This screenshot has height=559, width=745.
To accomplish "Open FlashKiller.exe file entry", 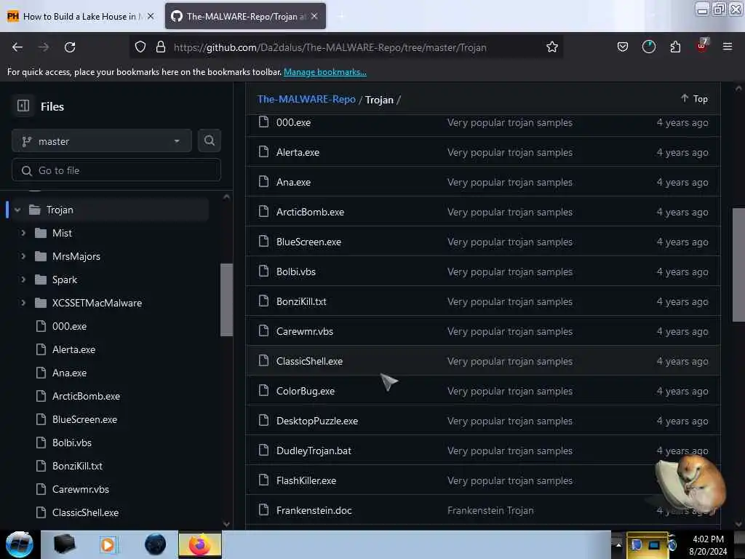I will click(306, 480).
